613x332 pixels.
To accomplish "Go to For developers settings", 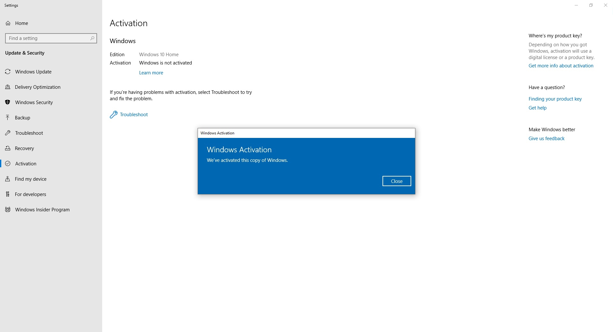I will tap(51, 194).
